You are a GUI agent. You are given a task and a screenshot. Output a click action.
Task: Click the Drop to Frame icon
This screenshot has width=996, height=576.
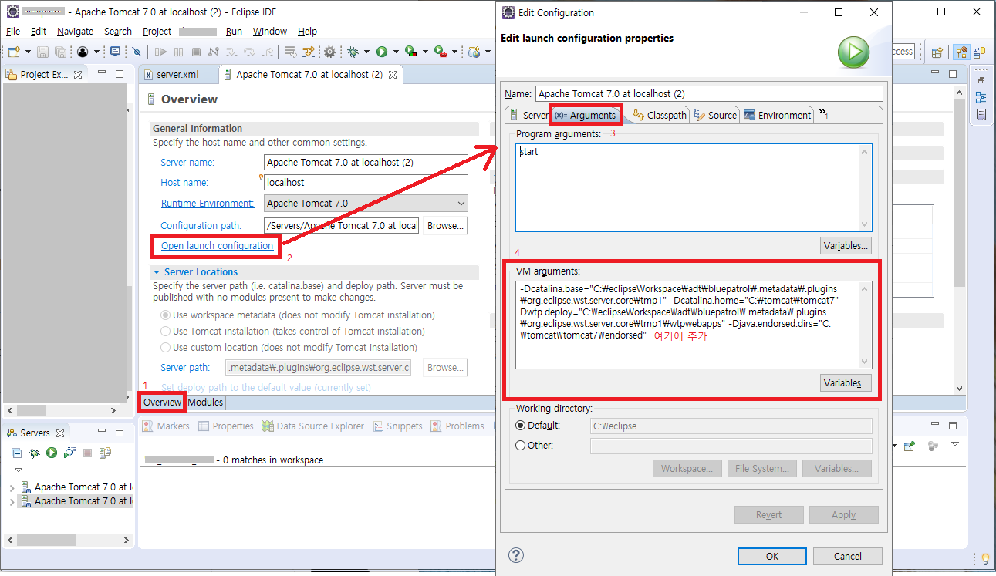(290, 52)
